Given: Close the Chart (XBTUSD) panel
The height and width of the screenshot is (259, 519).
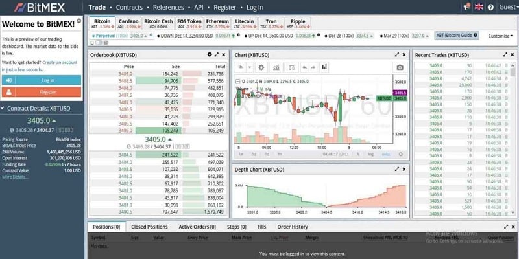Looking at the screenshot, I should pyautogui.click(x=404, y=55).
